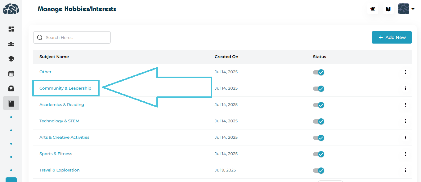The height and width of the screenshot is (182, 421).
Task: Open the graduation cap sidebar icon
Action: [x=11, y=59]
